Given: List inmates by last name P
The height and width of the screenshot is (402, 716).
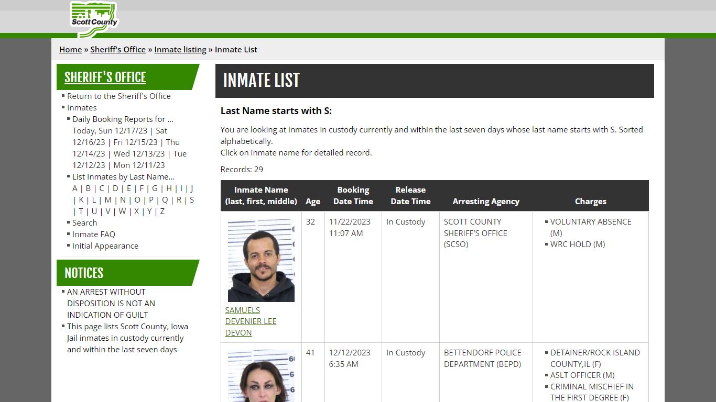Looking at the screenshot, I should pos(151,199).
